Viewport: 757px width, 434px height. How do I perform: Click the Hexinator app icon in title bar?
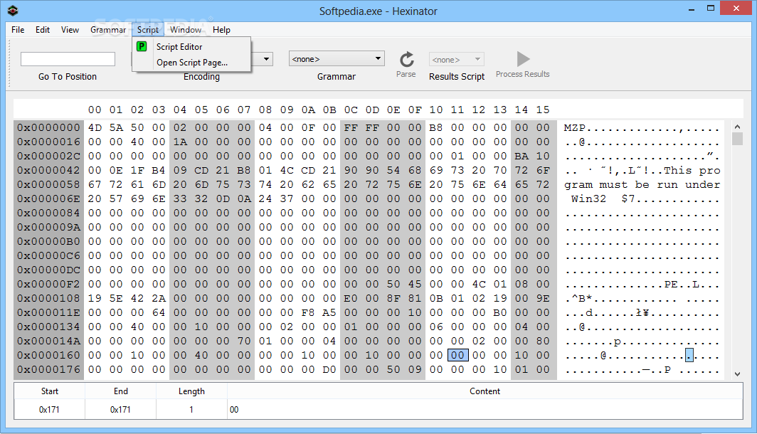[13, 10]
